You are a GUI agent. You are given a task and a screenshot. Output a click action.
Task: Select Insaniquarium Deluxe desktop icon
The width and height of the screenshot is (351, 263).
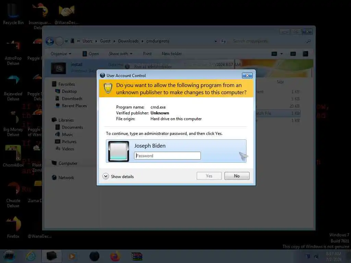[40, 16]
